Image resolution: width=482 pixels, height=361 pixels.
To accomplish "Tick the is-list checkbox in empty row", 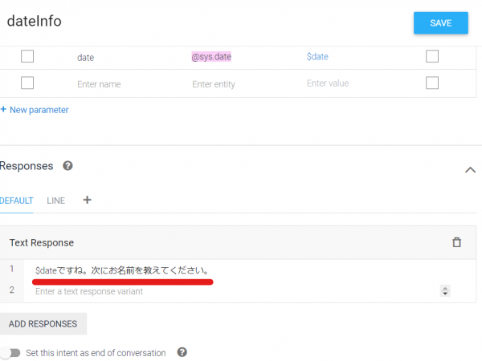I will 432,83.
